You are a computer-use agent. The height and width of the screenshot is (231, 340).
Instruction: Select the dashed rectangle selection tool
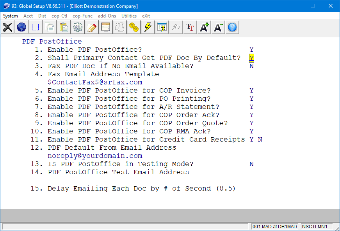click(x=36, y=27)
